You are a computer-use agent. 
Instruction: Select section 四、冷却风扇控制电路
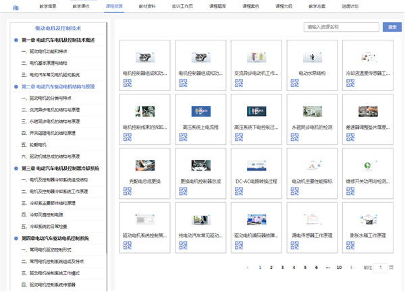(x=42, y=214)
